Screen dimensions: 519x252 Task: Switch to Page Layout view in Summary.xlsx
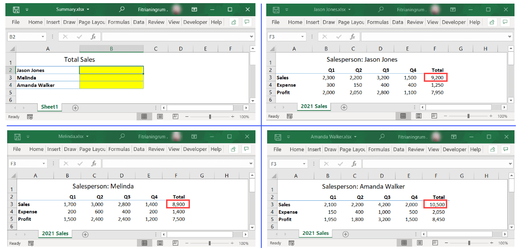160,116
